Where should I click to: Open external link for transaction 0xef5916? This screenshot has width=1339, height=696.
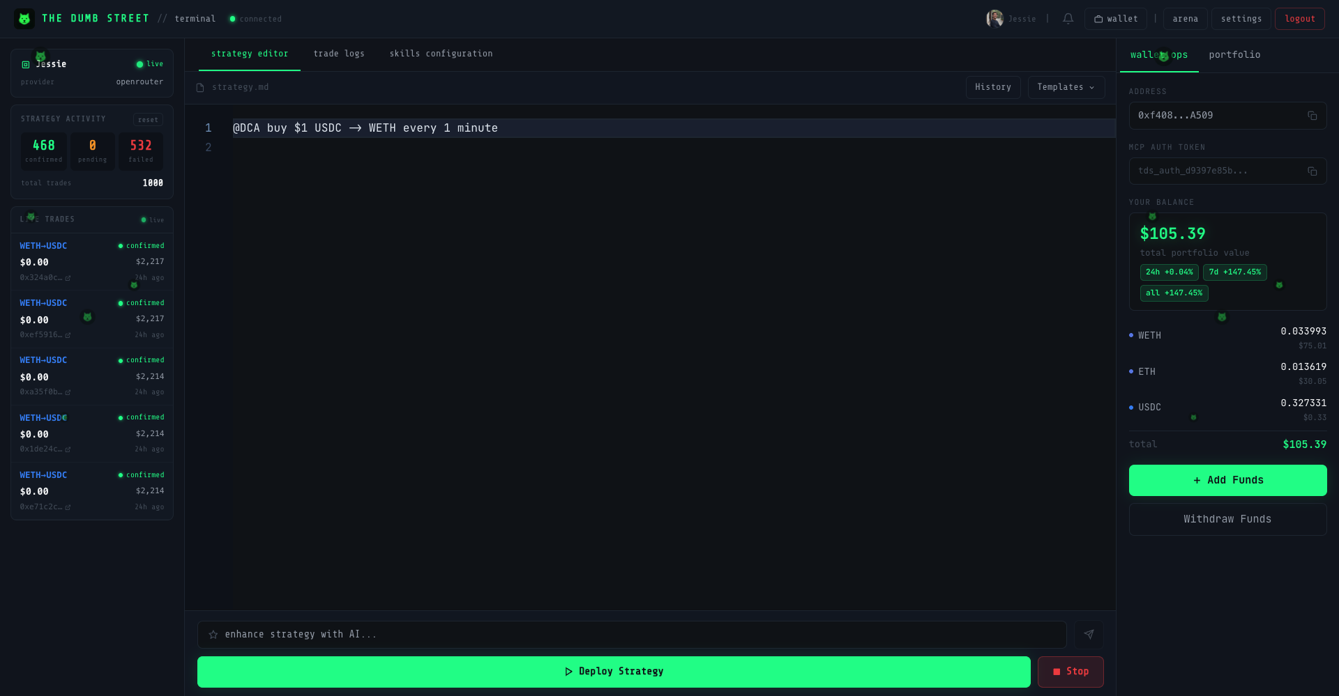pyautogui.click(x=68, y=335)
